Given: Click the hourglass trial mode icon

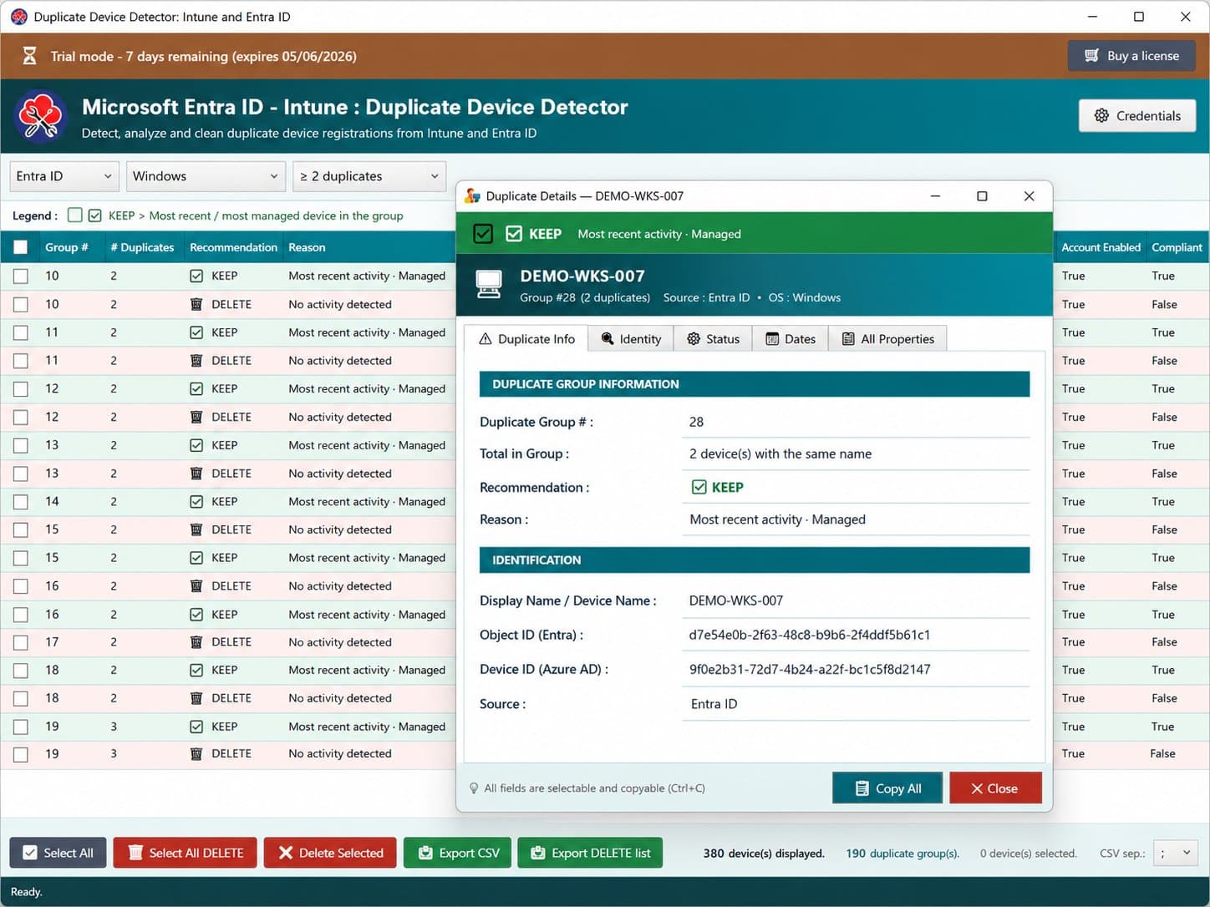Looking at the screenshot, I should point(29,56).
